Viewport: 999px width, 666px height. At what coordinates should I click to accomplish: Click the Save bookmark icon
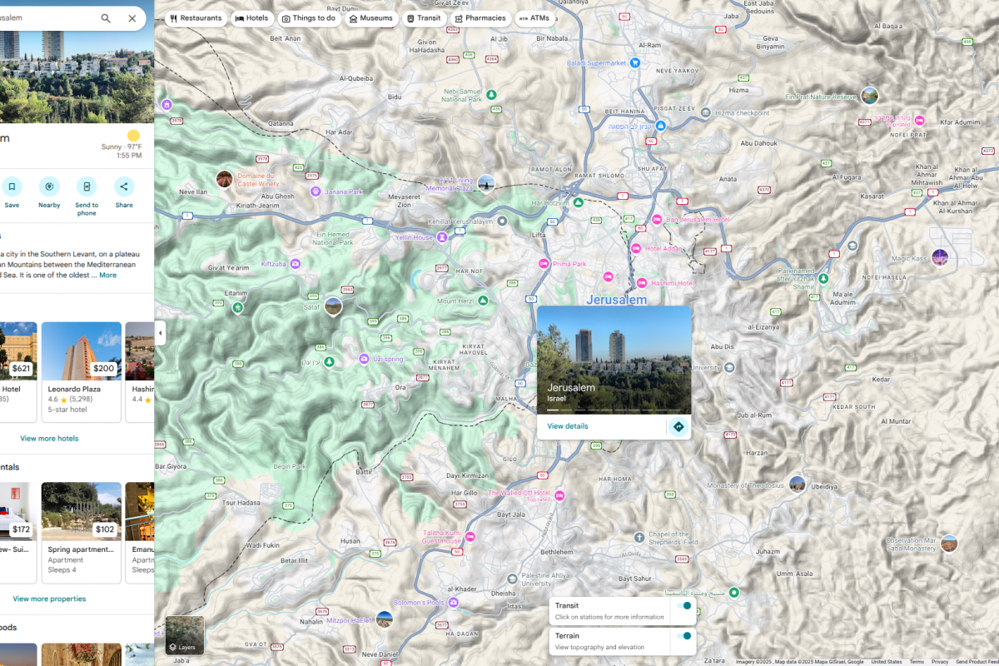[x=12, y=186]
